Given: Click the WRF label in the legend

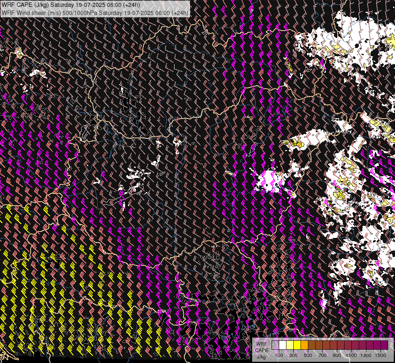Looking at the screenshot, I should [262, 344].
